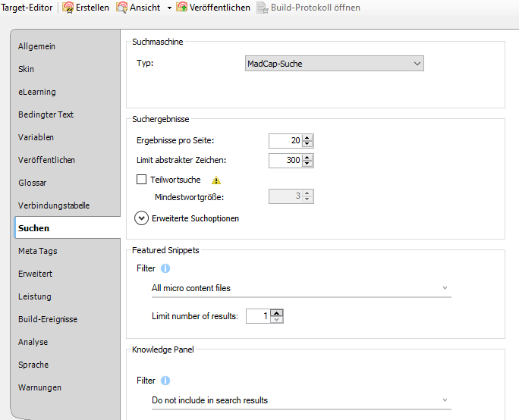The image size is (519, 420).
Task: Click the Featured Snippets filter info icon
Action: pyautogui.click(x=165, y=268)
